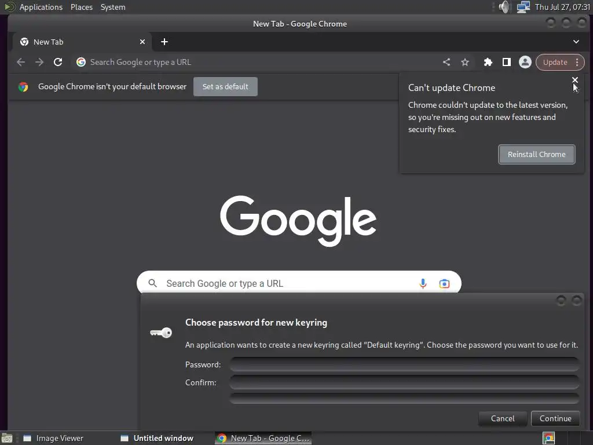593x445 pixels.
Task: Open the Extensions puzzle icon
Action: click(x=488, y=62)
